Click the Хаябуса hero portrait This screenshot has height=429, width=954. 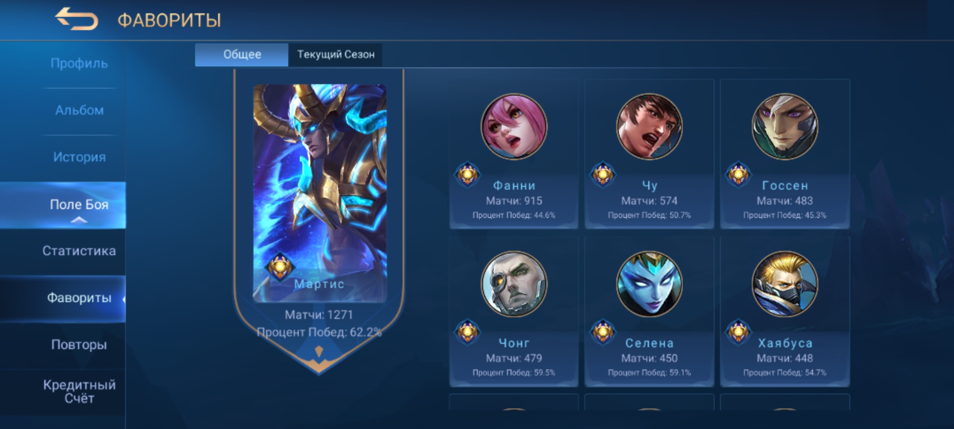coord(785,284)
